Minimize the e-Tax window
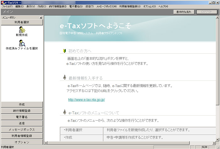The height and width of the screenshot is (149, 220). (210, 3)
